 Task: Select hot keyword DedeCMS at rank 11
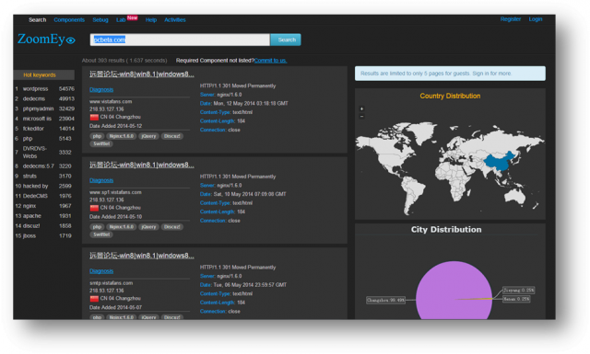coord(35,196)
